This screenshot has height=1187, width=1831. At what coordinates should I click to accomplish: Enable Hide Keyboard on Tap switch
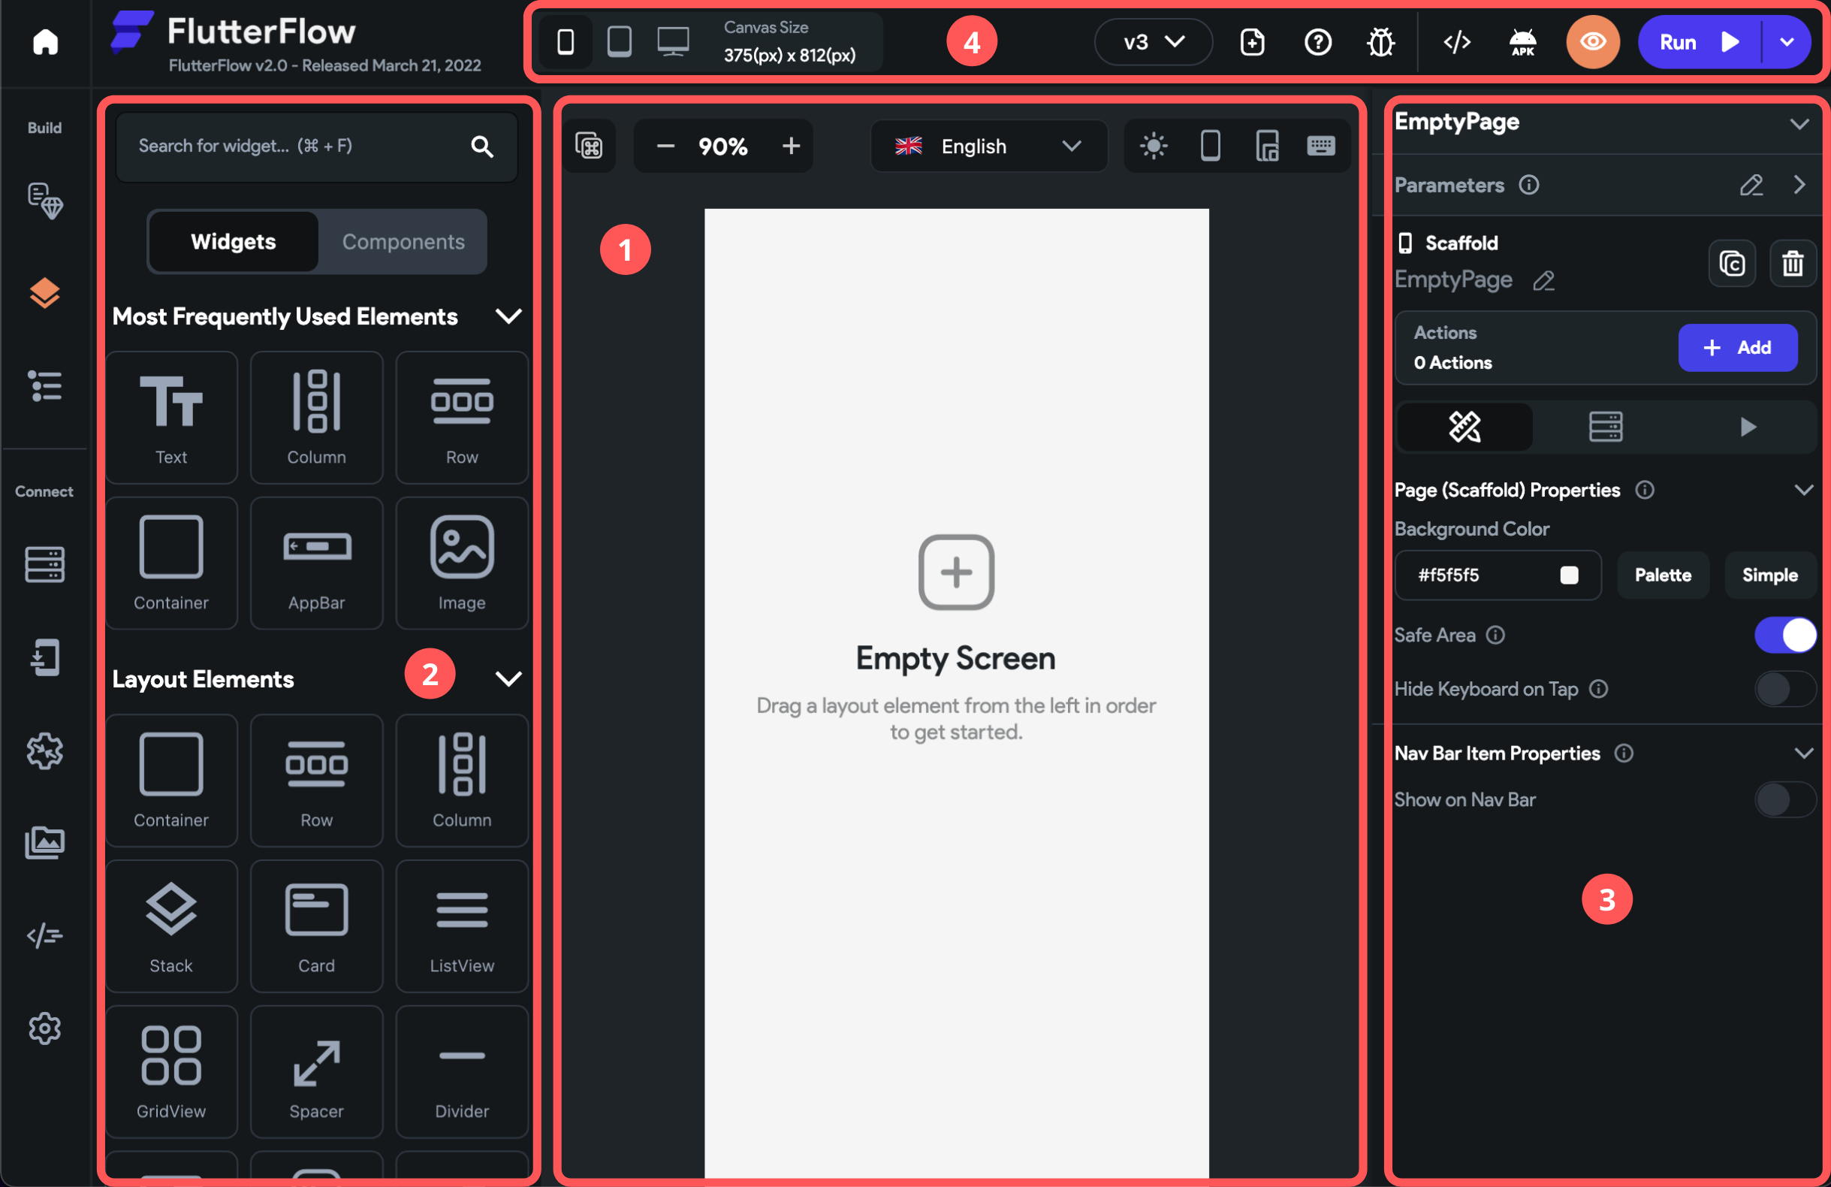pos(1785,689)
